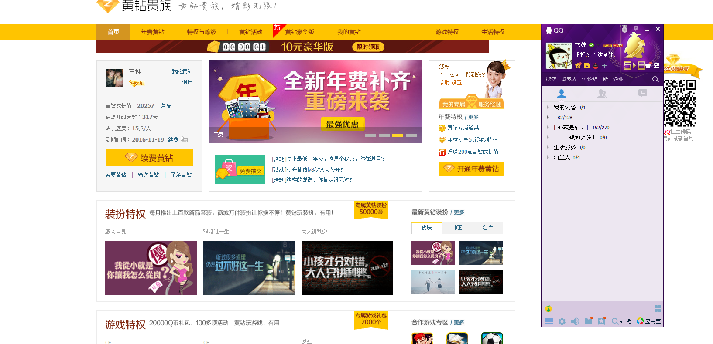Image resolution: width=713 pixels, height=344 pixels.
Task: Open the QQ interface manager icon
Action: click(x=657, y=66)
